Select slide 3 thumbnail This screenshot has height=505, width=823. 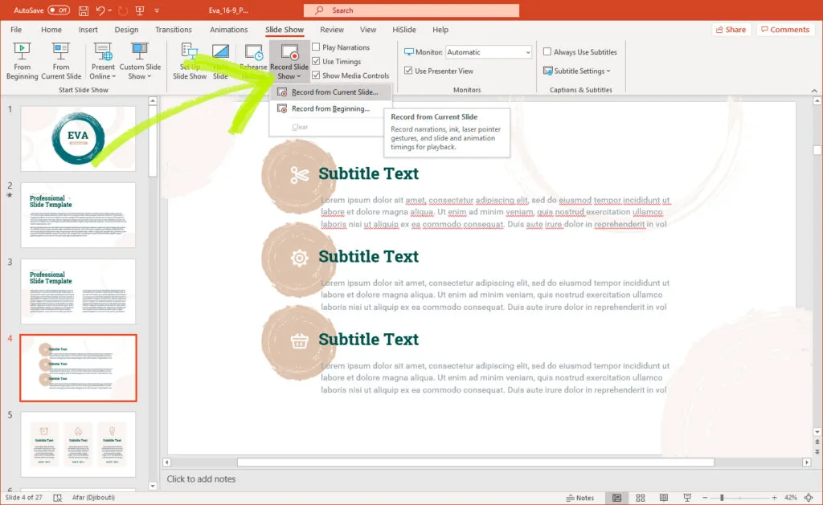pyautogui.click(x=78, y=291)
